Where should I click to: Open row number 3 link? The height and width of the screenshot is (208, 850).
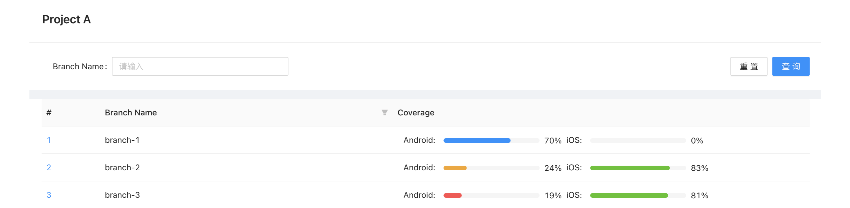[x=49, y=195]
